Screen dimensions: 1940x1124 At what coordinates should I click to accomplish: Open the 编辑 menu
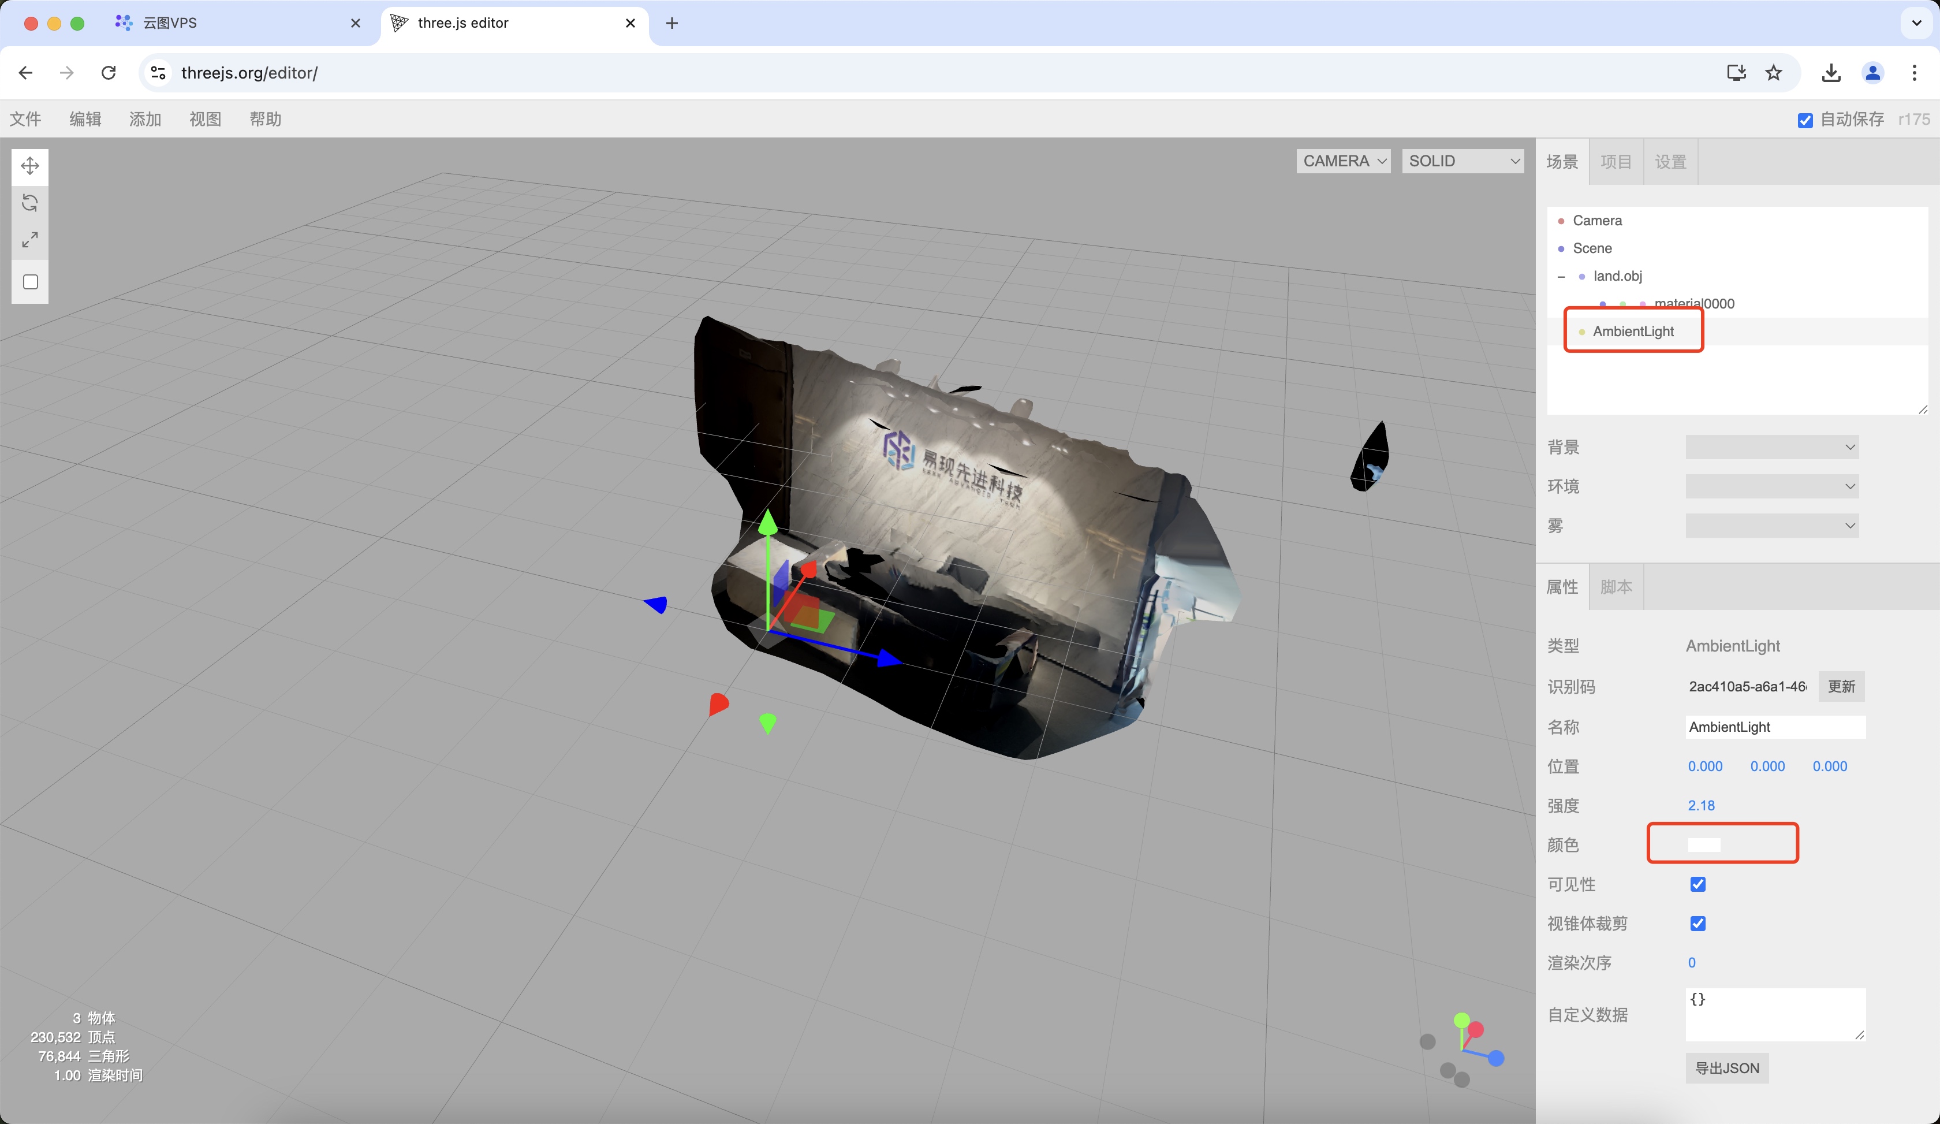85,120
